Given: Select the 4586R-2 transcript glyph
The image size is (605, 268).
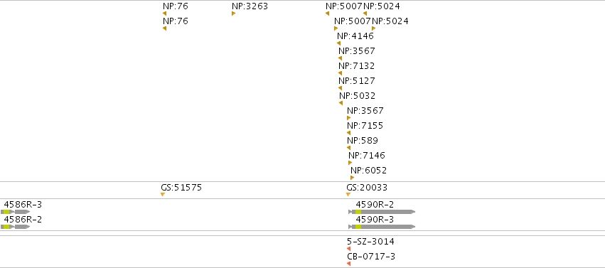Looking at the screenshot, I should 16,227.
